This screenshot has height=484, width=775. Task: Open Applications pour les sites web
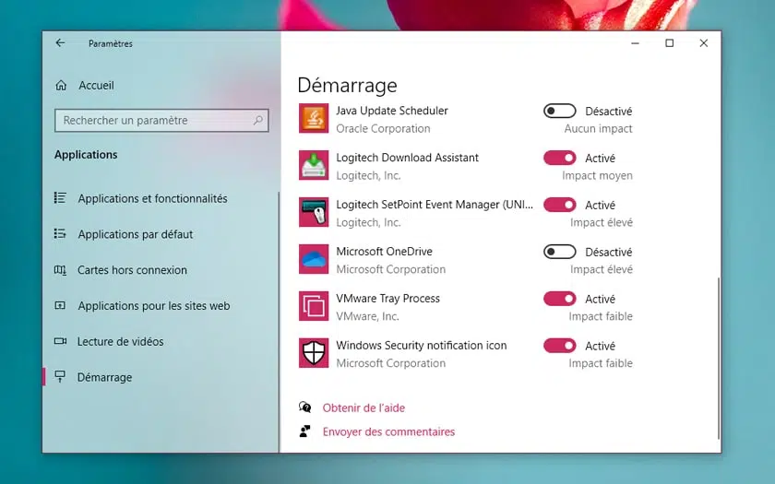(x=154, y=306)
